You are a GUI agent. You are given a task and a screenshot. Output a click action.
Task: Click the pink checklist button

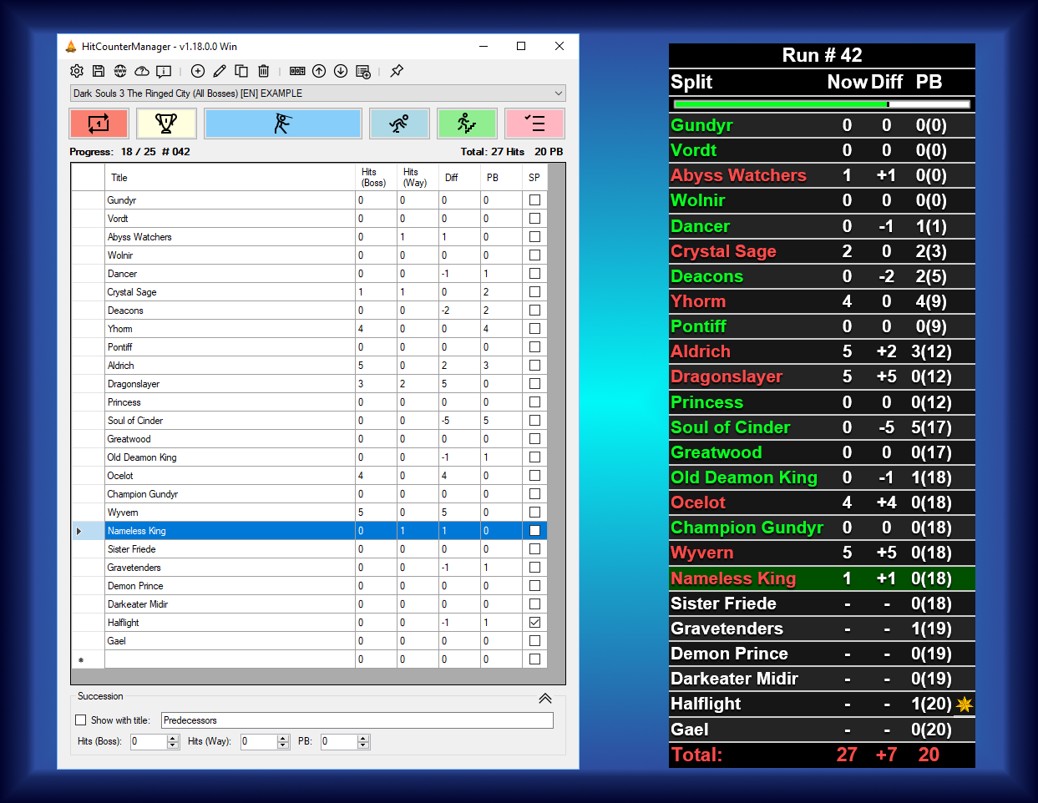pyautogui.click(x=534, y=124)
